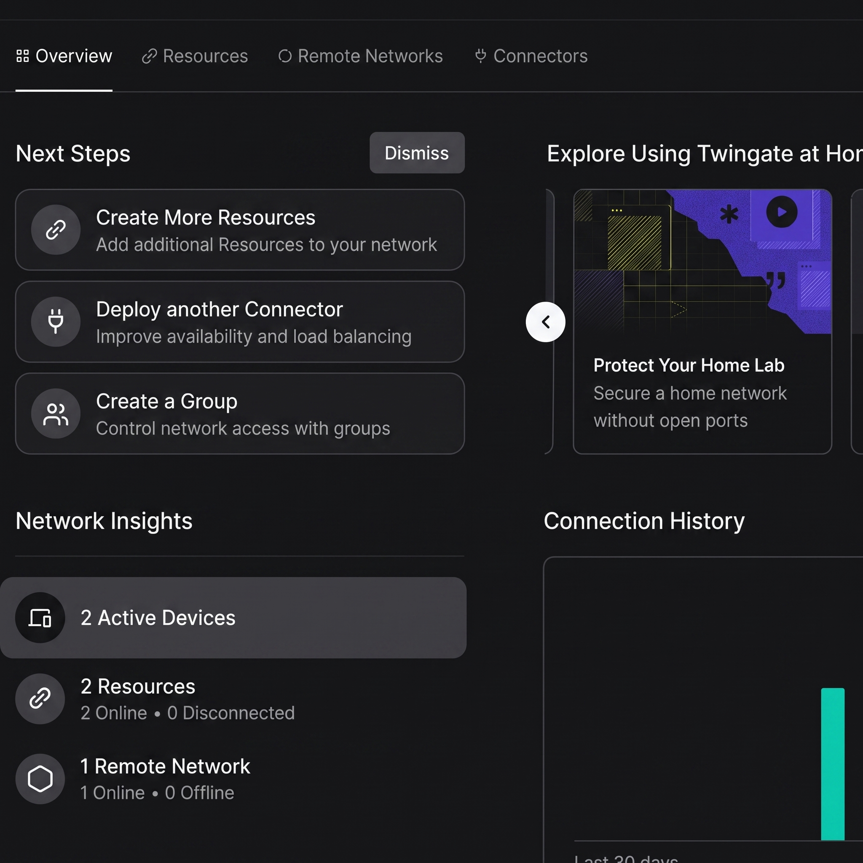
Task: Click the Resources insight link icon
Action: [x=40, y=699]
